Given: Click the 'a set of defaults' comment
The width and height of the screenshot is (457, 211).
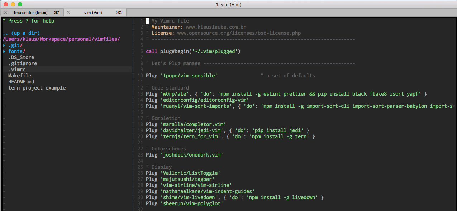Looking at the screenshot, I should click(x=288, y=76).
